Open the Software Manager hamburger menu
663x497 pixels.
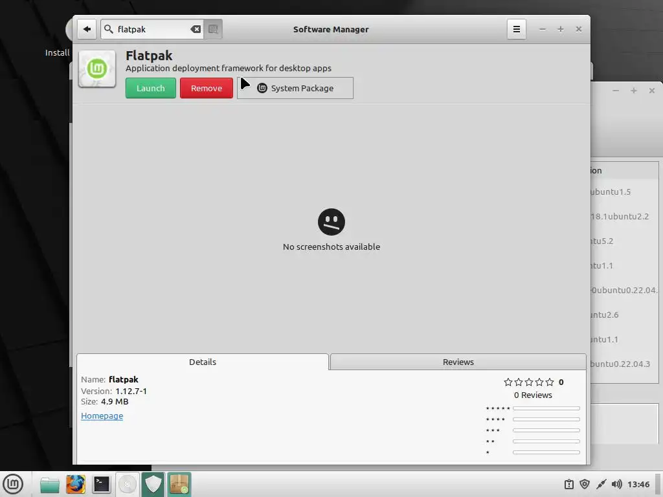(516, 29)
